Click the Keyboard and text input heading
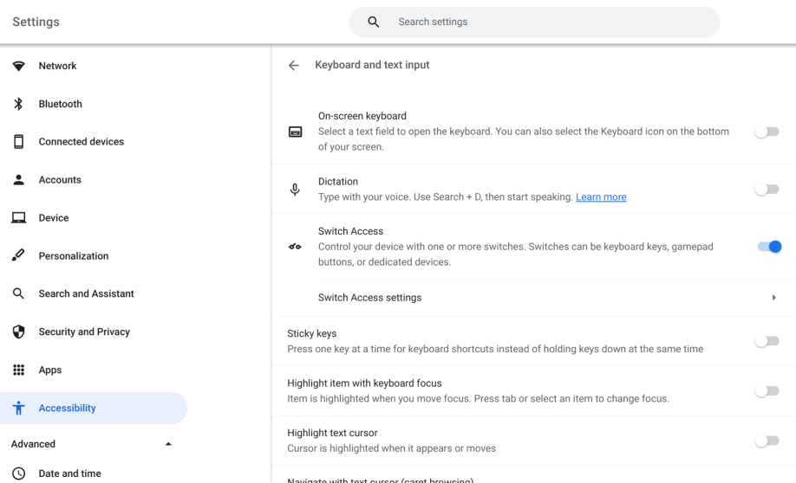Viewport: 796px width, 483px height. click(372, 65)
